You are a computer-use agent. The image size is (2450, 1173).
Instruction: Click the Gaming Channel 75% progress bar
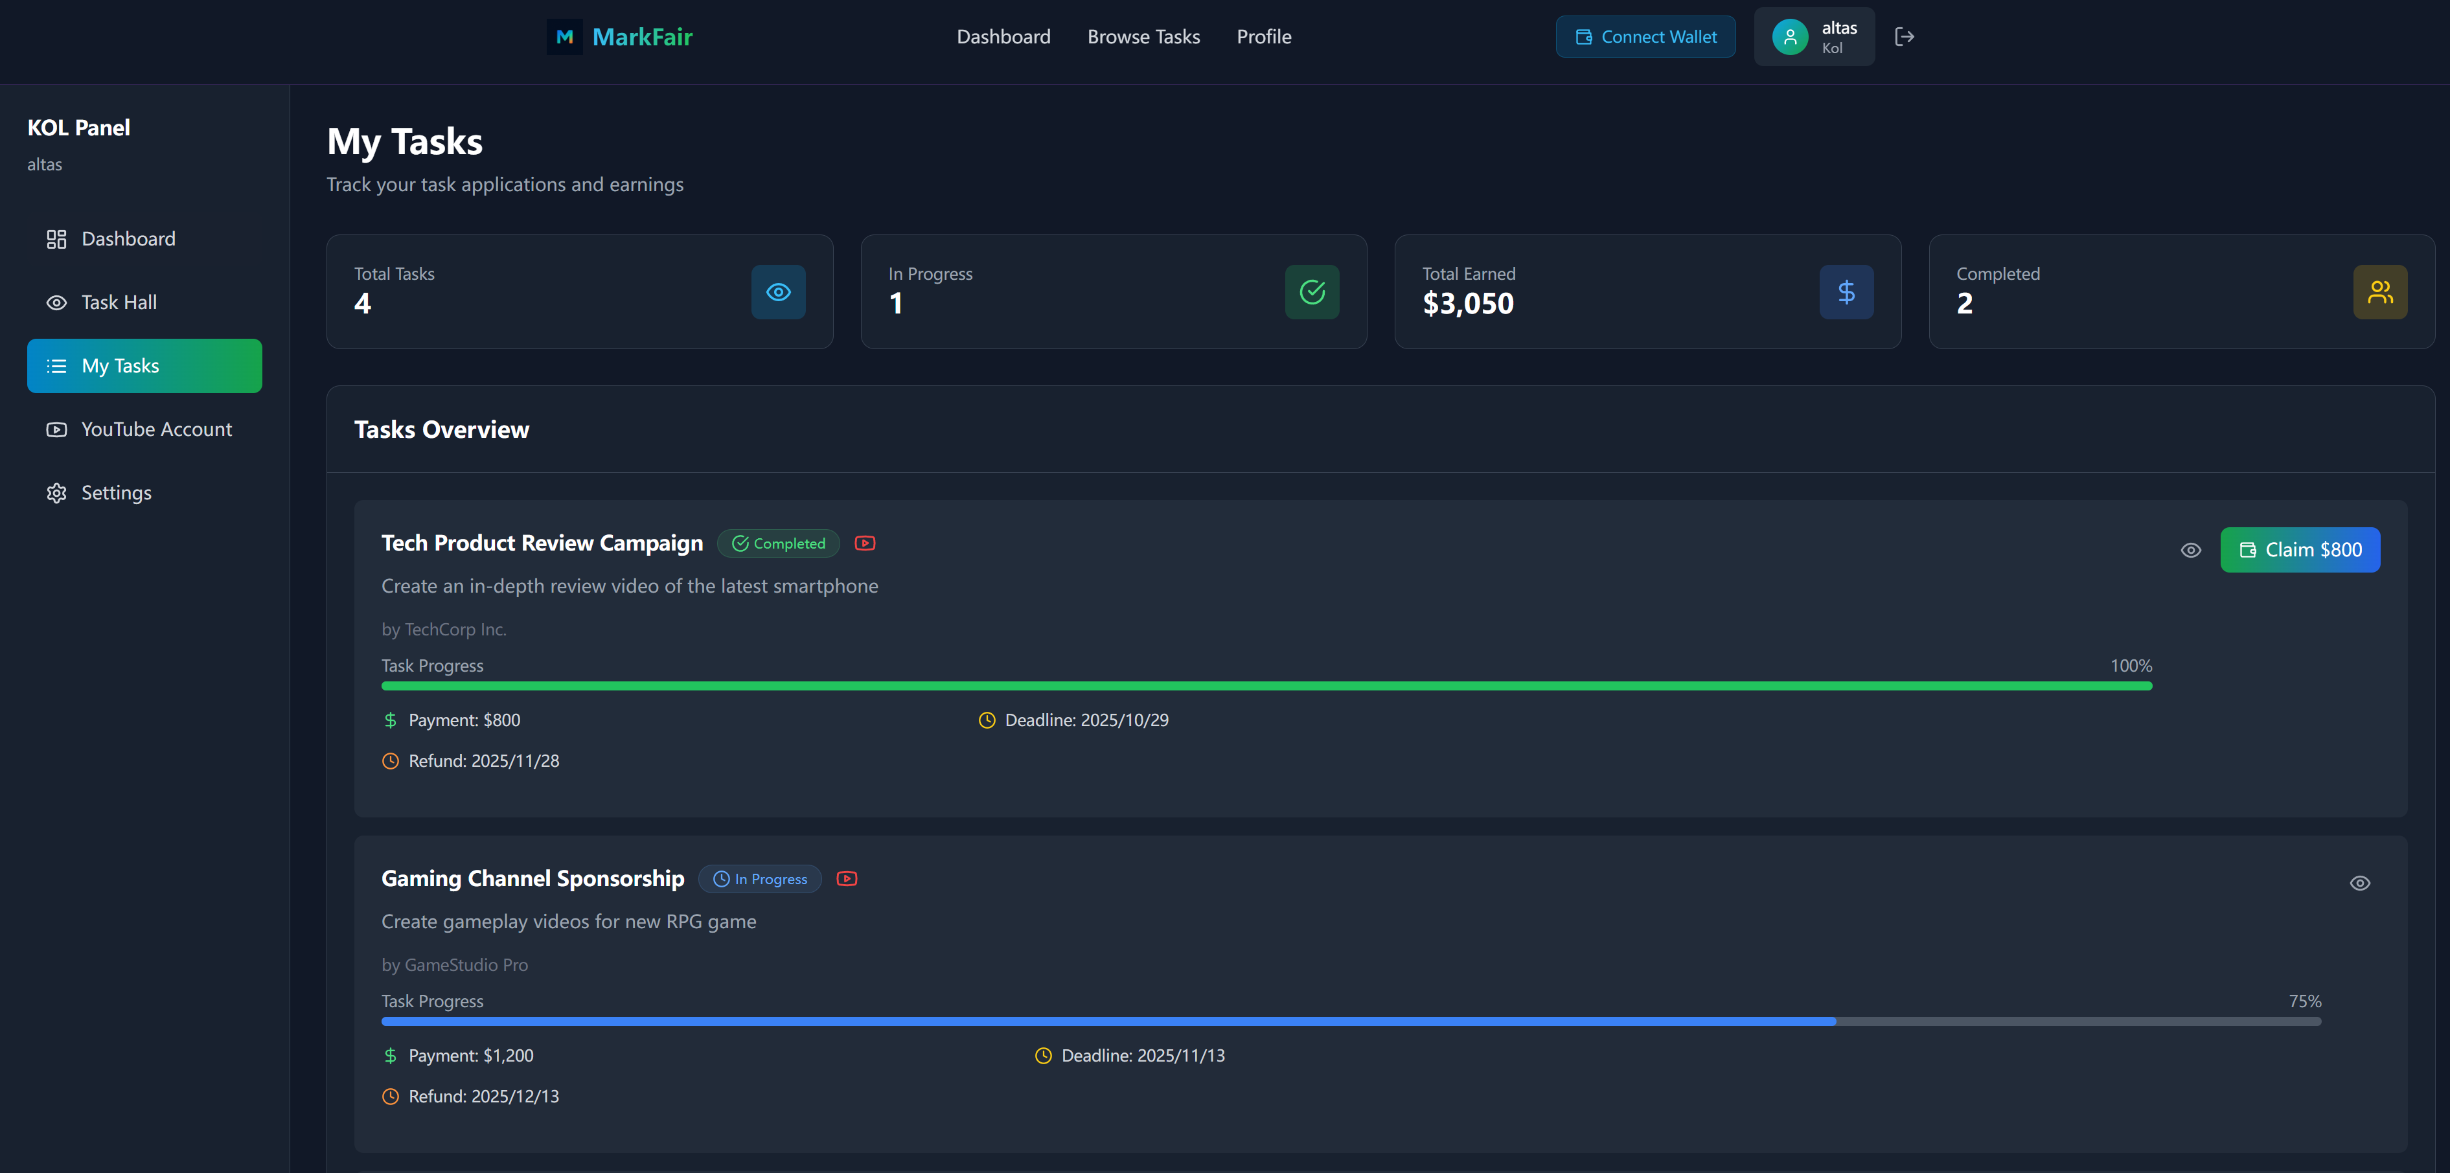pos(1351,1021)
